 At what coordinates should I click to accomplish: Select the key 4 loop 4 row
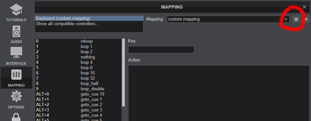pos(78,62)
